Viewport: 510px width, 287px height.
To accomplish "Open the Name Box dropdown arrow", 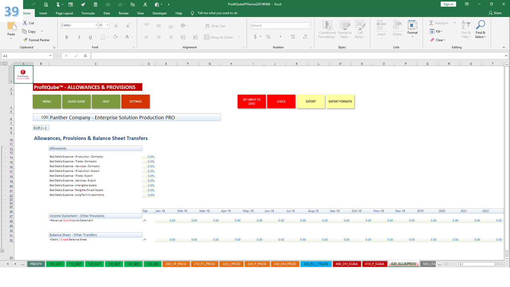I will coord(51,56).
